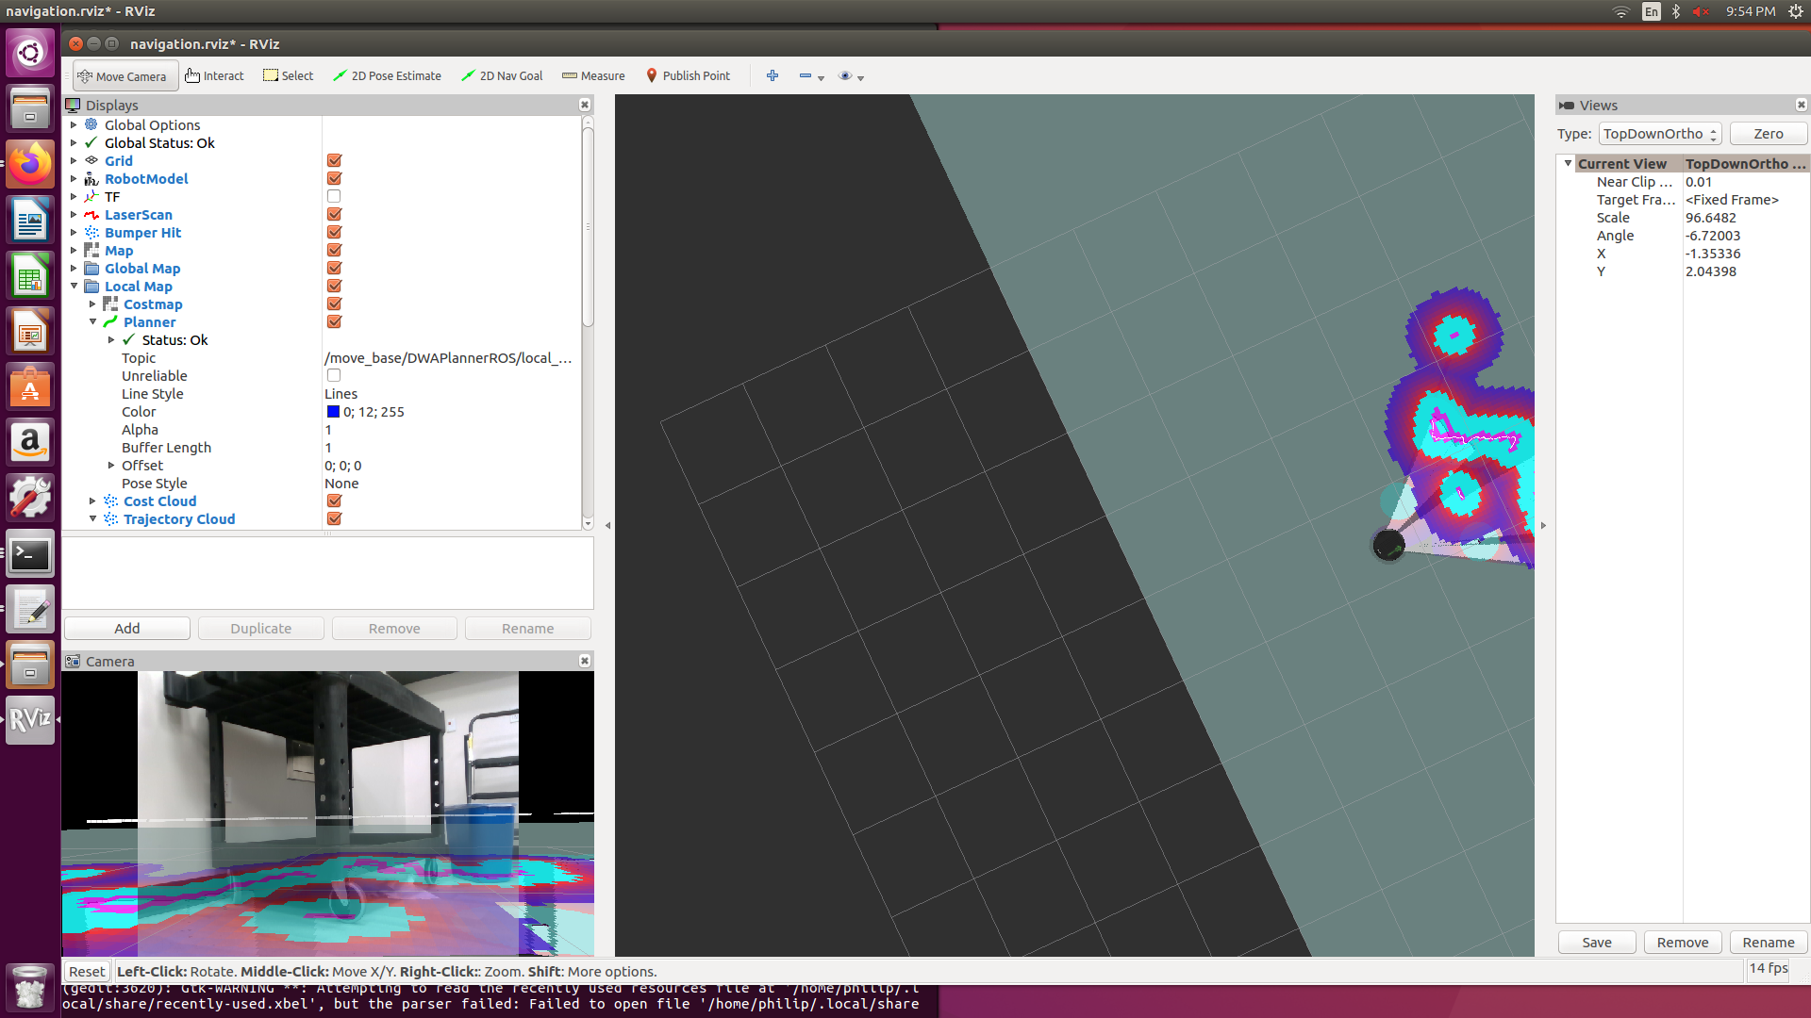Click the Planner color swatch

pyautogui.click(x=333, y=412)
